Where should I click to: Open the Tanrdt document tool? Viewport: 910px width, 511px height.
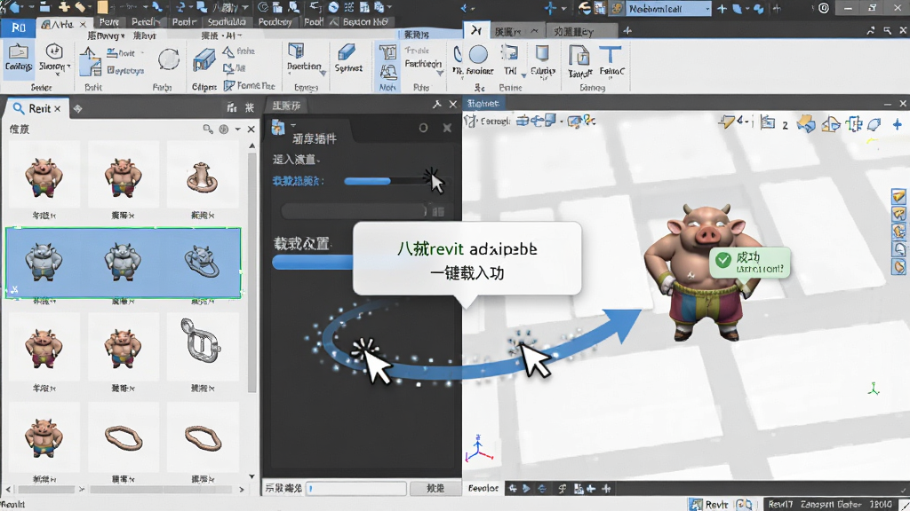[x=579, y=61]
